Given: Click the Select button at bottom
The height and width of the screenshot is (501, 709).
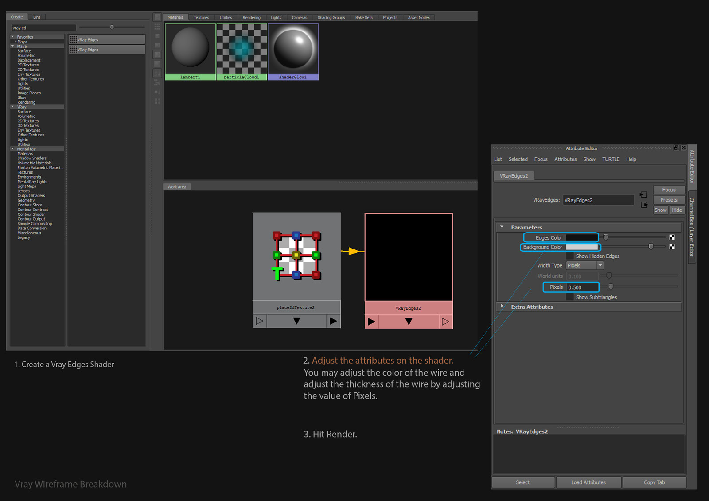Looking at the screenshot, I should point(523,482).
